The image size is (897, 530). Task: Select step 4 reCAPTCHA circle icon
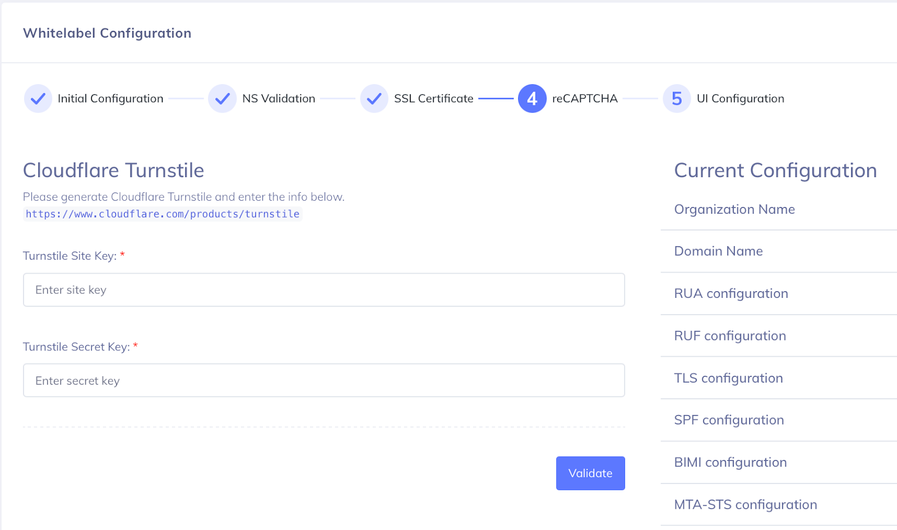point(532,99)
